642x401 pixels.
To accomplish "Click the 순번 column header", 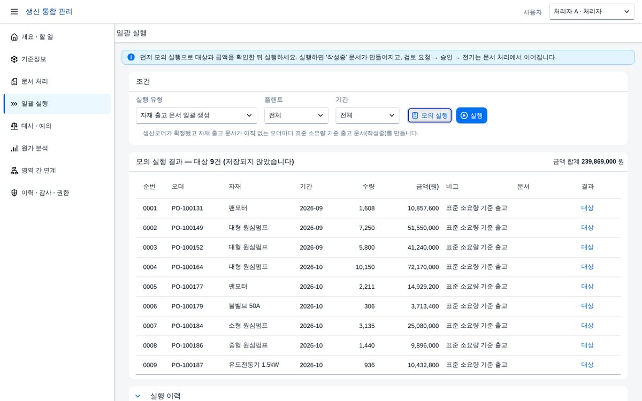I will [x=149, y=187].
